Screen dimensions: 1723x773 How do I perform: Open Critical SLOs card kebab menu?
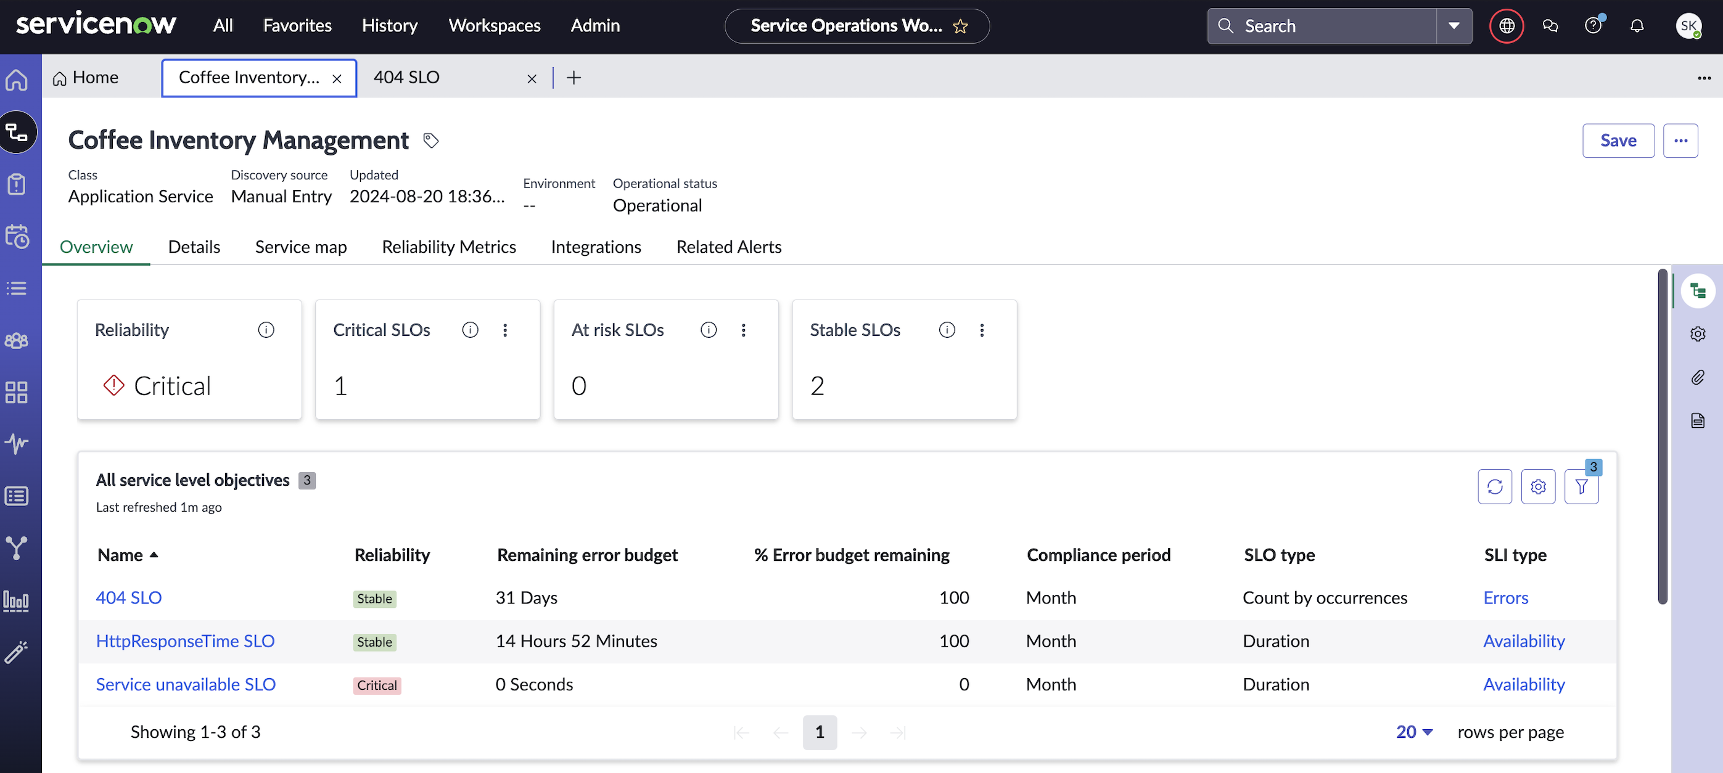click(505, 330)
